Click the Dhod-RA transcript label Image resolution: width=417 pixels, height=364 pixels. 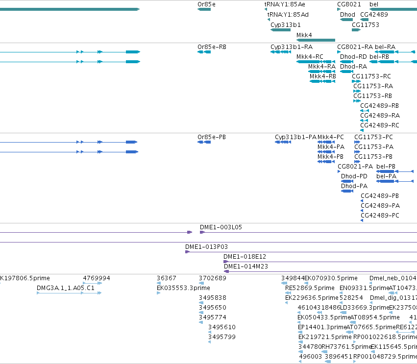click(353, 67)
